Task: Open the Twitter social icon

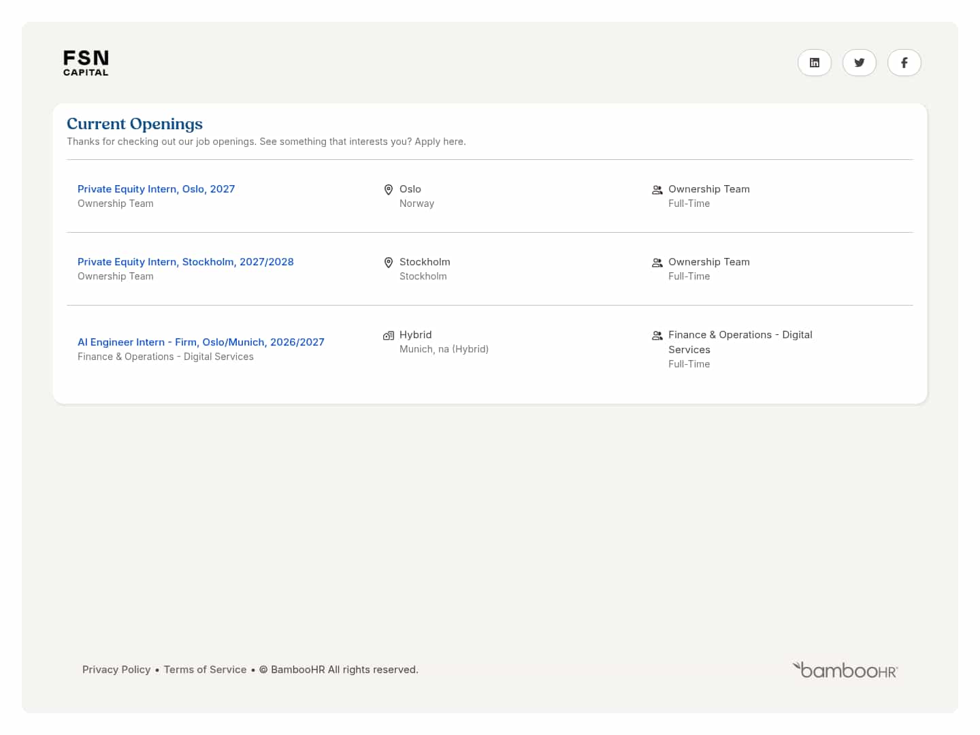Action: pyautogui.click(x=860, y=63)
